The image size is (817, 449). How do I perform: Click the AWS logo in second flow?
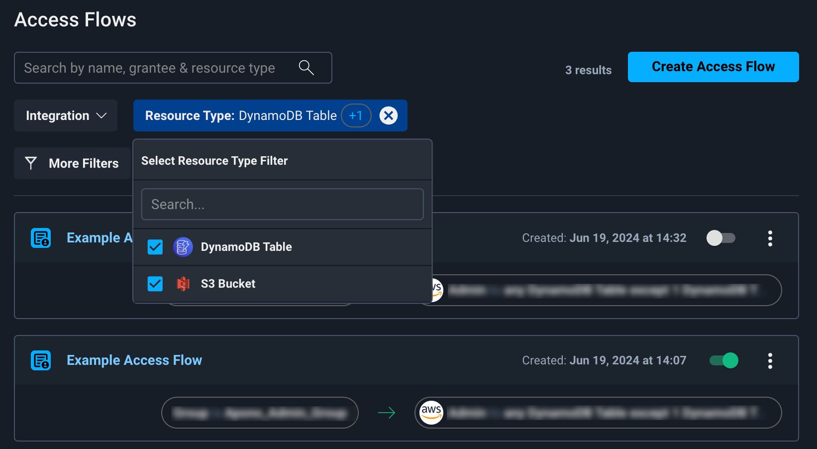431,413
